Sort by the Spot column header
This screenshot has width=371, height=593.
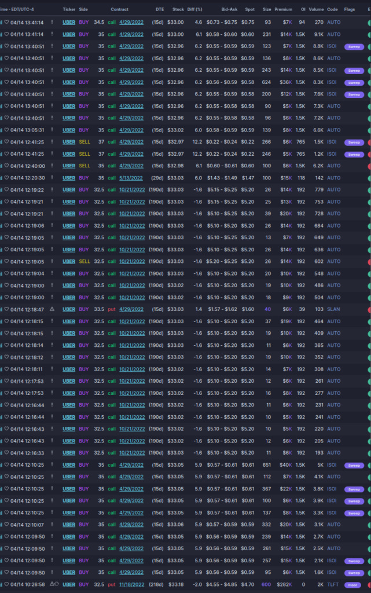coord(249,9)
